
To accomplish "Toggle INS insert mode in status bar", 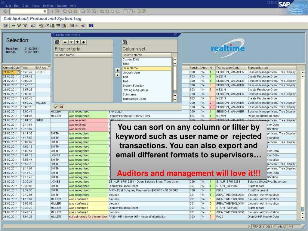I will point(291,226).
